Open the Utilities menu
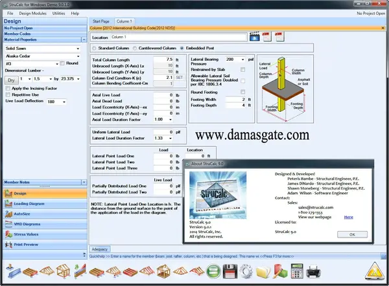The width and height of the screenshot is (389, 286). coord(58,14)
